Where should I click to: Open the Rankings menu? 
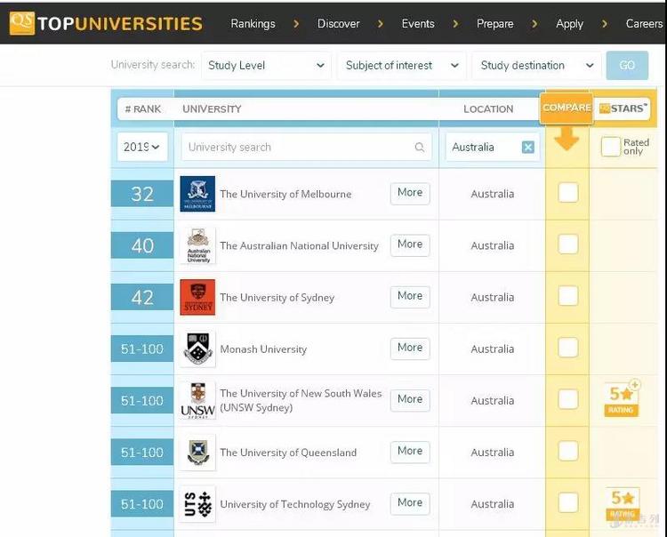[253, 23]
